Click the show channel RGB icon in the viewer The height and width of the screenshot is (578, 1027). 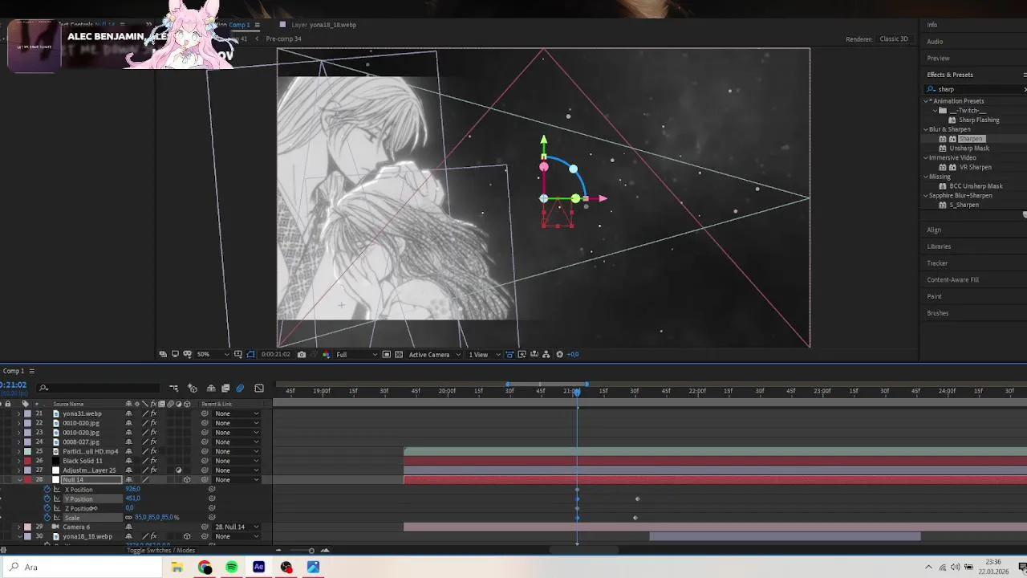[x=326, y=354]
